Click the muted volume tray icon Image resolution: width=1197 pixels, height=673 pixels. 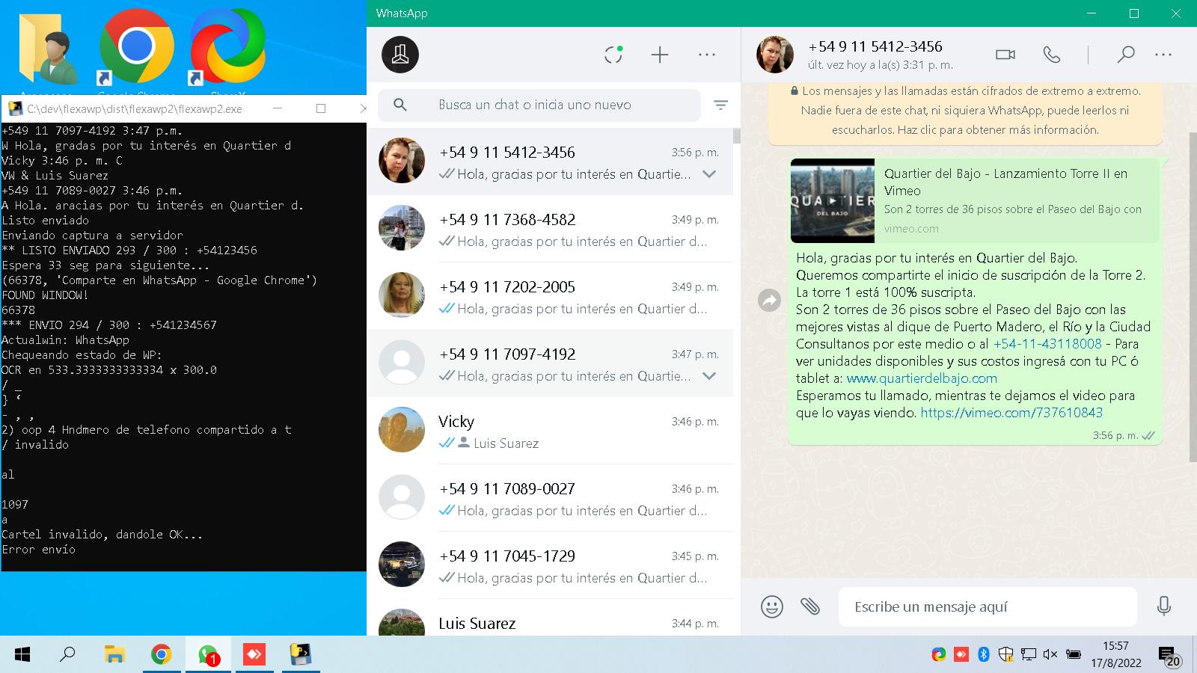1050,655
